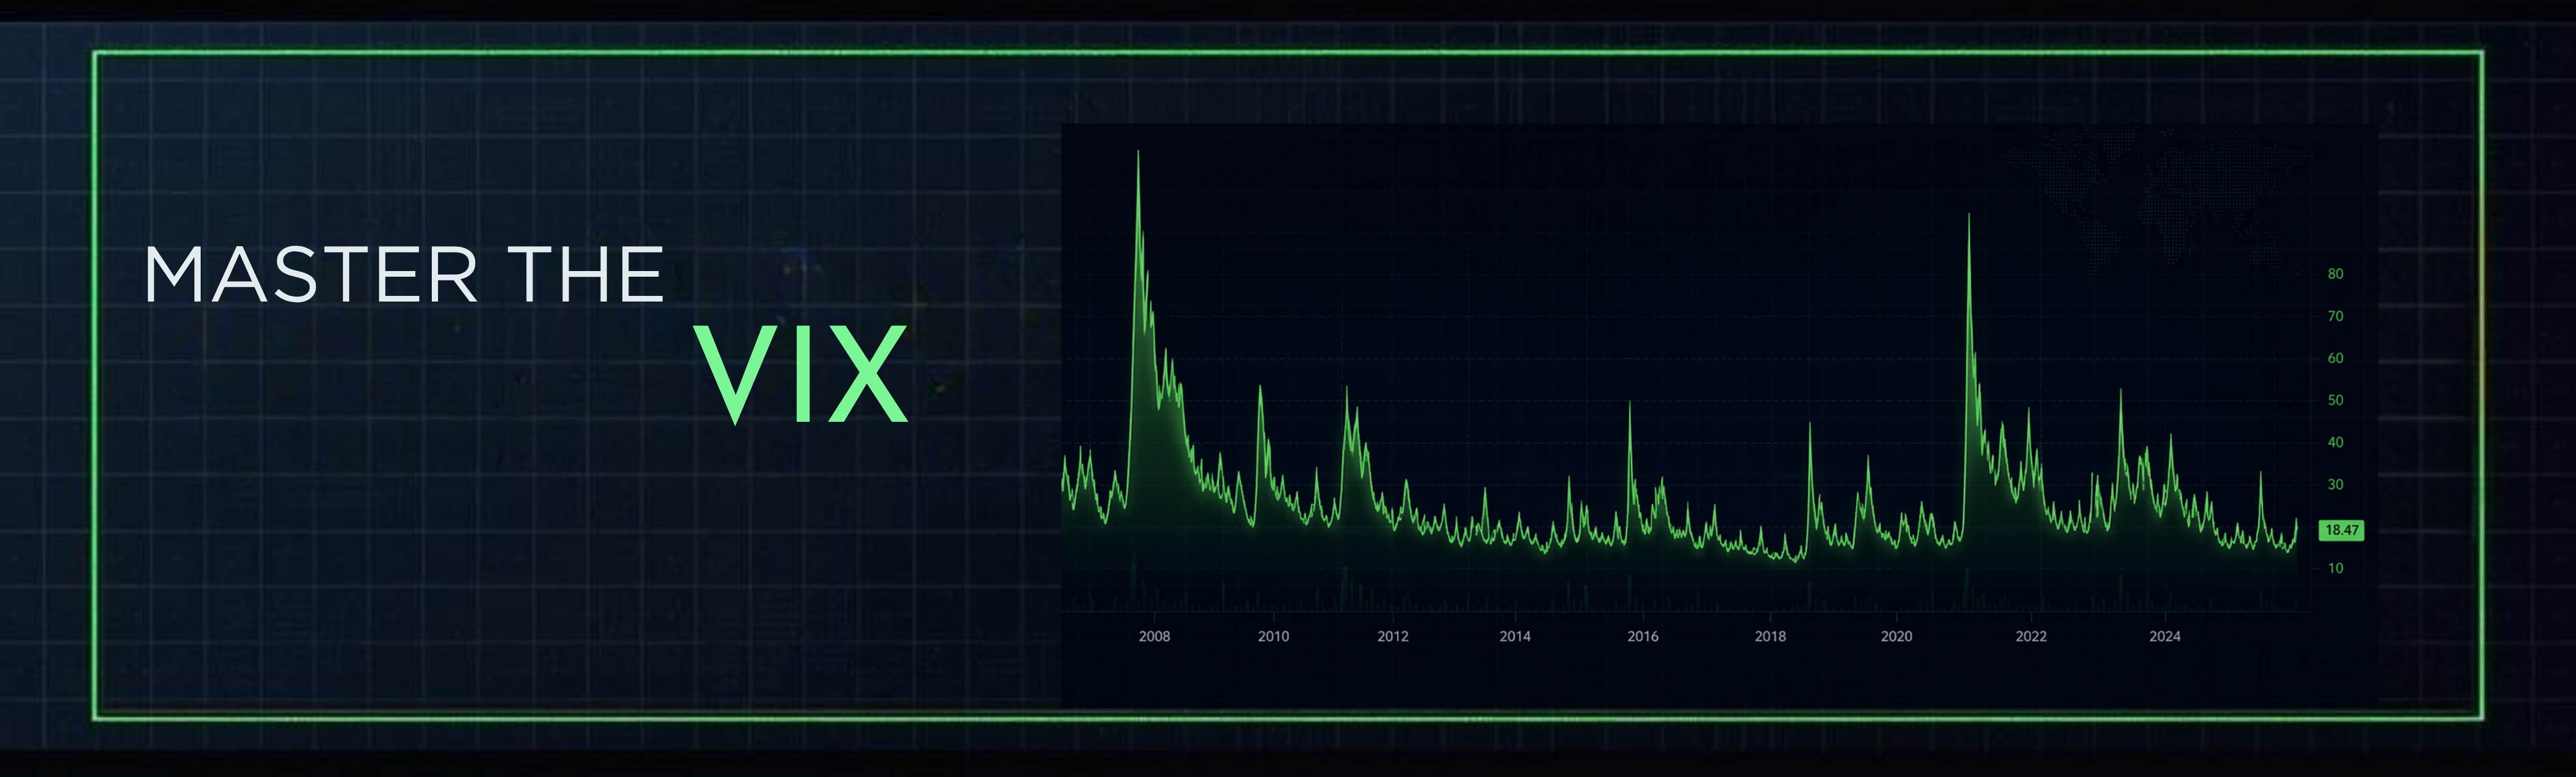Click the green VIX title text
Image resolution: width=2576 pixels, height=777 pixels.
(x=801, y=374)
